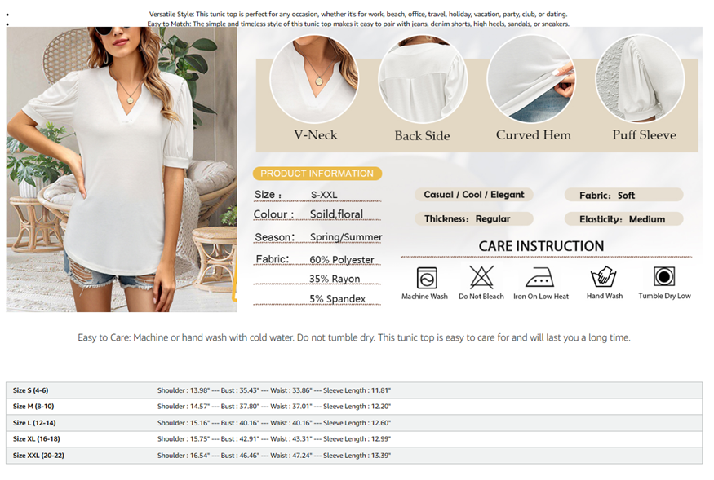Viewport: 714px width, 480px height.
Task: Select the Size S (4-6) table row
Action: tap(353, 390)
